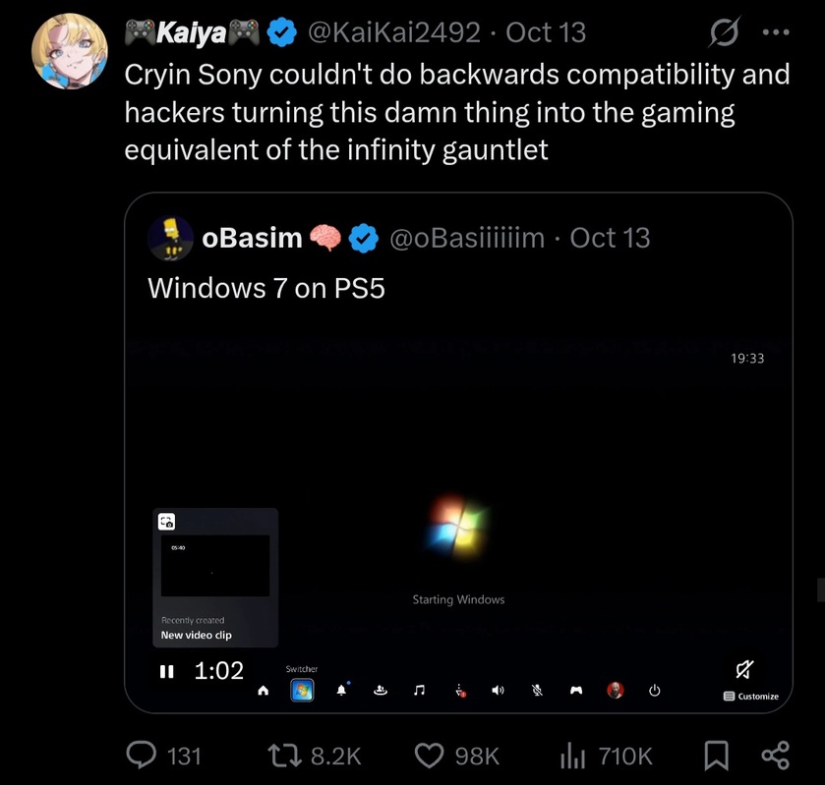Repost this tweet with retweet icon

click(x=284, y=756)
